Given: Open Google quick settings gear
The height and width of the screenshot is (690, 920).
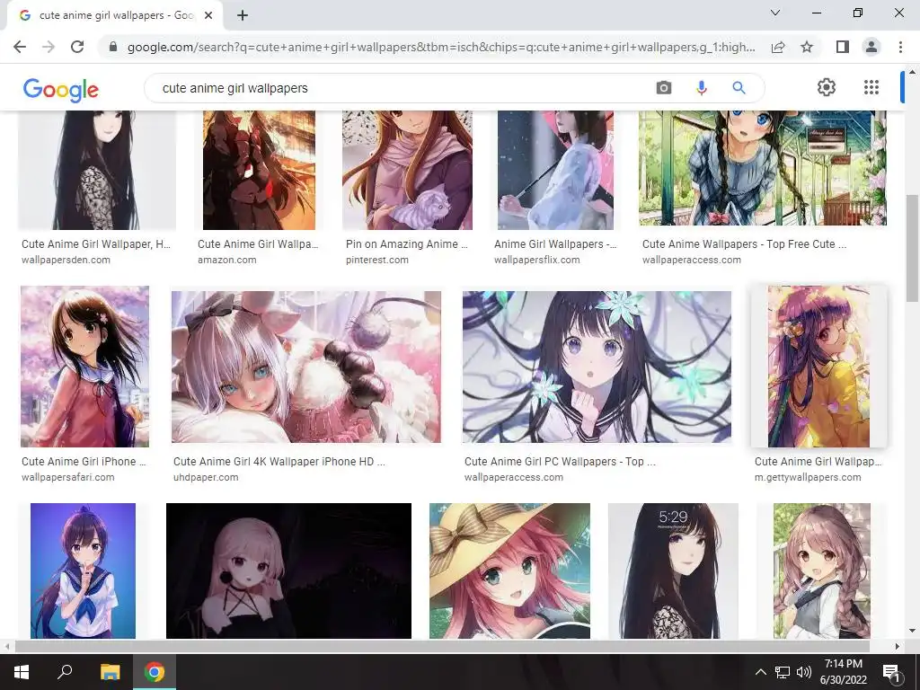Looking at the screenshot, I should [x=827, y=87].
